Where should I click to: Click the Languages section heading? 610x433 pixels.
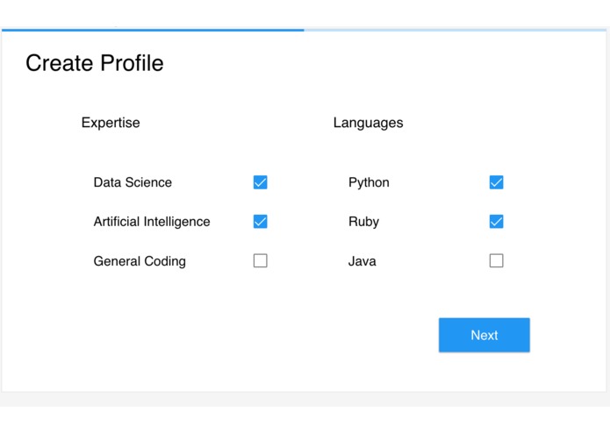click(368, 123)
